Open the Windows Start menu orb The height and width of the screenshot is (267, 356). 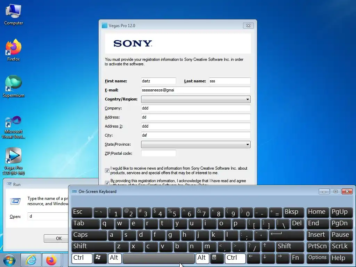click(x=9, y=260)
